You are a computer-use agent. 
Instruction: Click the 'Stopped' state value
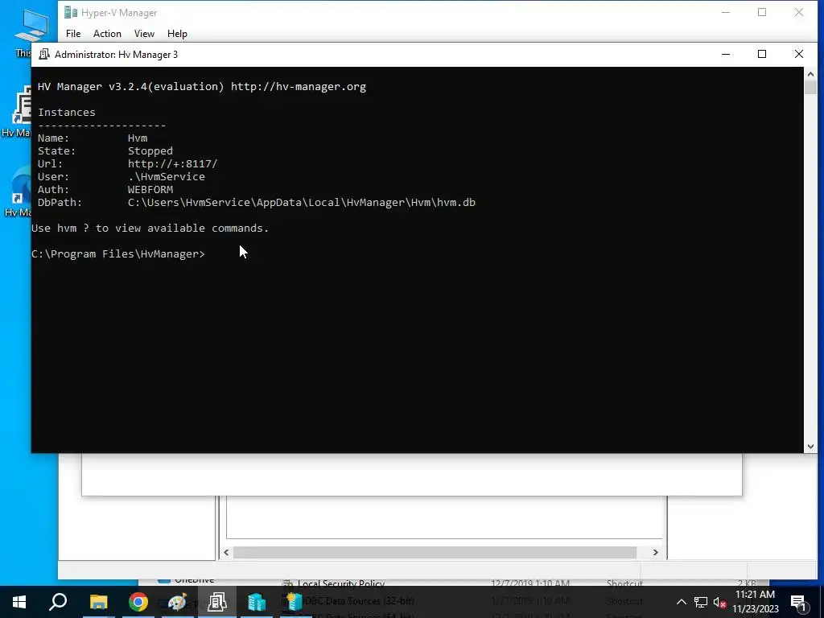click(x=150, y=150)
